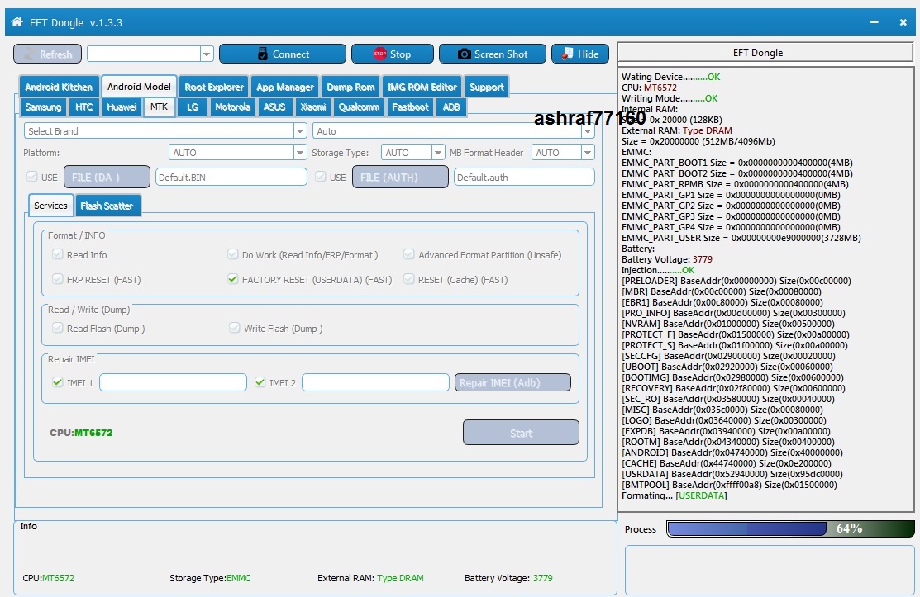Click the IMEI 1 input field
The width and height of the screenshot is (920, 597).
coord(173,382)
